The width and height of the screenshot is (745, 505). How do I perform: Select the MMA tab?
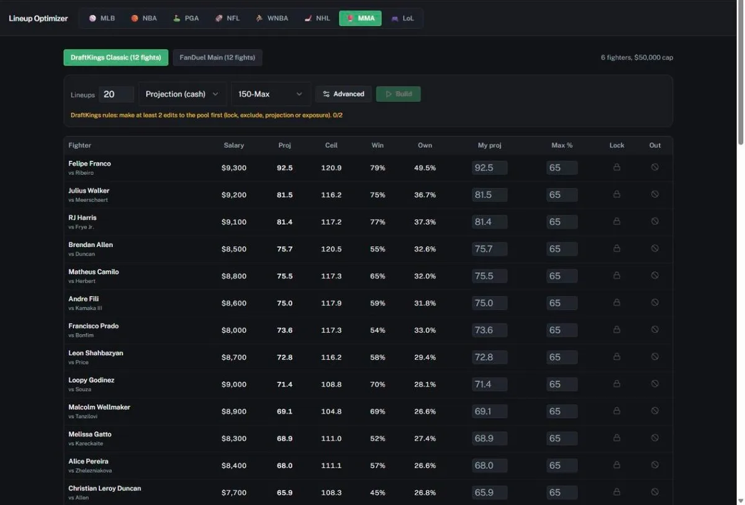coord(360,18)
